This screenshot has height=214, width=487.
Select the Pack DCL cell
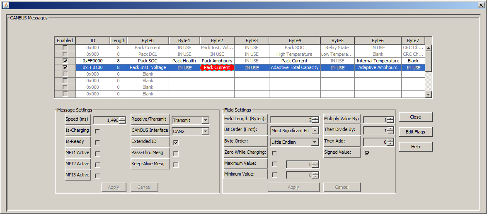(x=148, y=55)
